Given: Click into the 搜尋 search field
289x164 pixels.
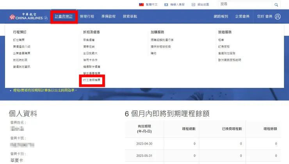Looking at the screenshot, I should 245,4.
